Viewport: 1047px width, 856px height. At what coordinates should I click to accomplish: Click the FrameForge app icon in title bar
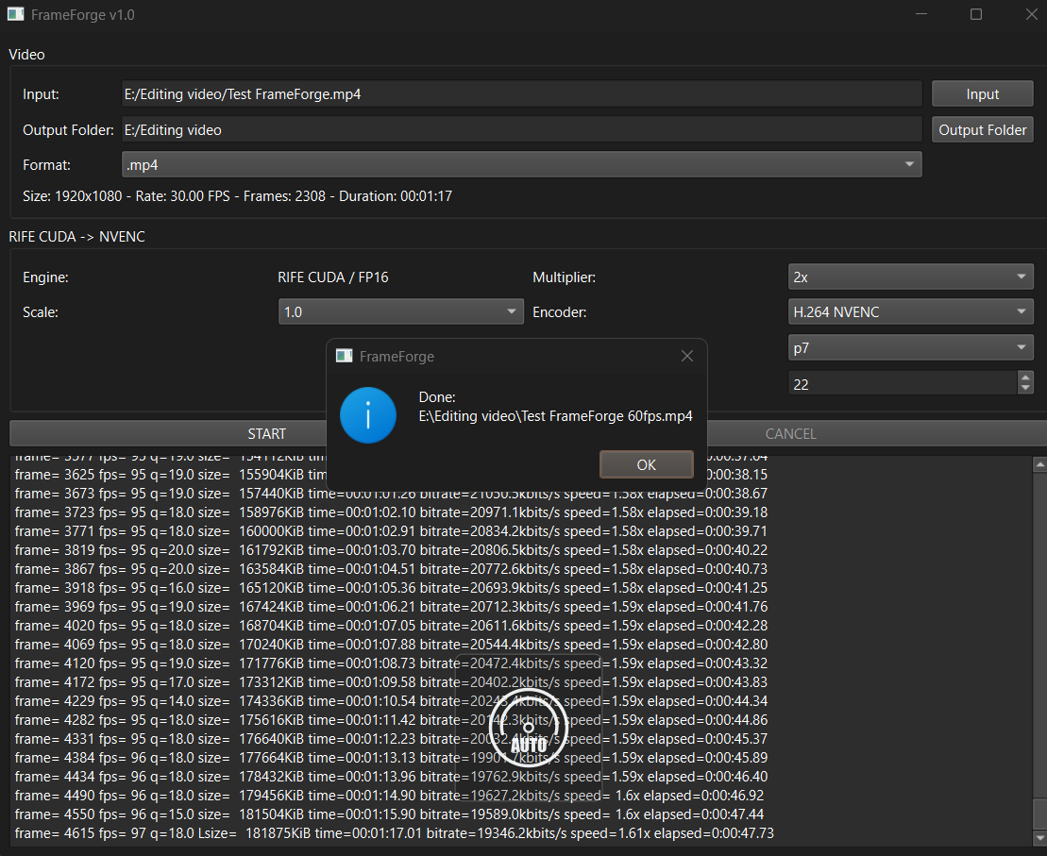point(15,14)
